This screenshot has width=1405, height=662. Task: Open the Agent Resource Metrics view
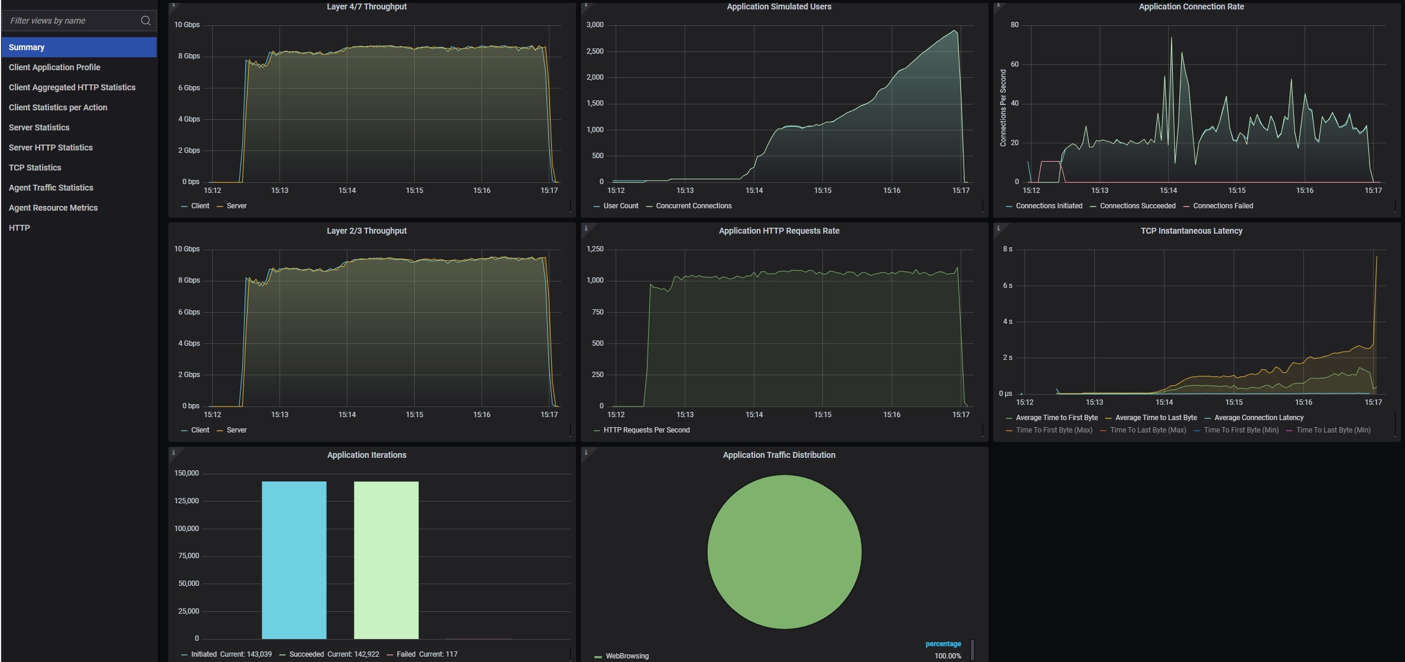coord(53,208)
